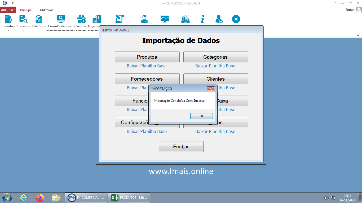Click the Importação de Dados heading

click(x=181, y=40)
